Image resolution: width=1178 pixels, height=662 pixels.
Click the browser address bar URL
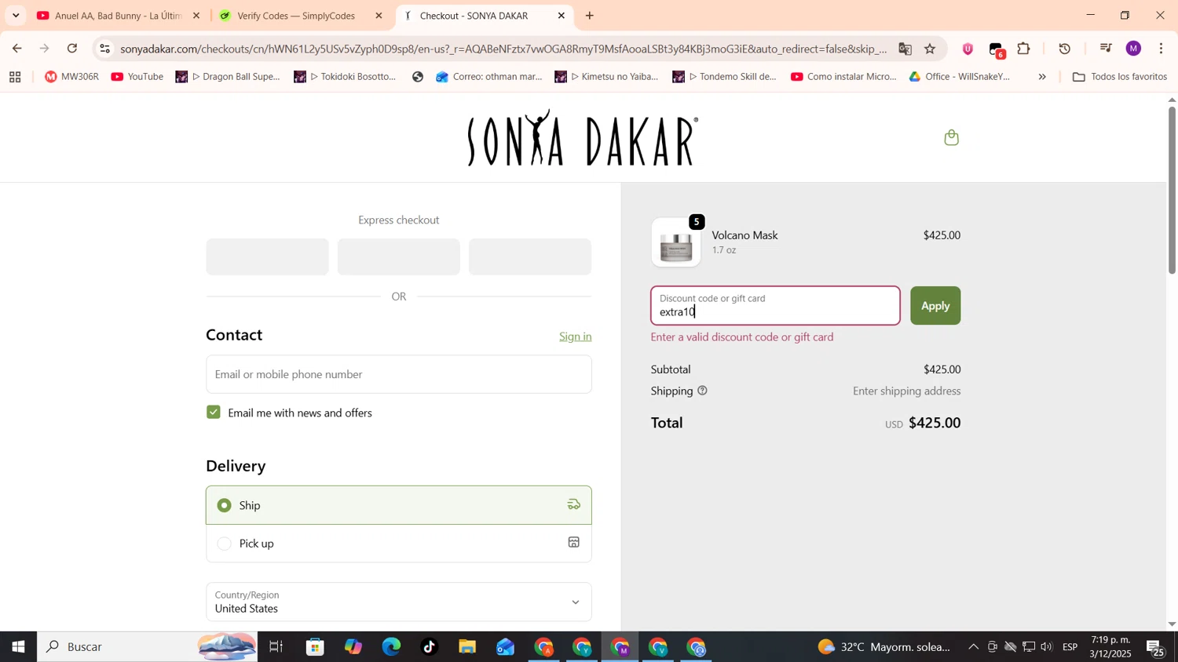click(503, 49)
